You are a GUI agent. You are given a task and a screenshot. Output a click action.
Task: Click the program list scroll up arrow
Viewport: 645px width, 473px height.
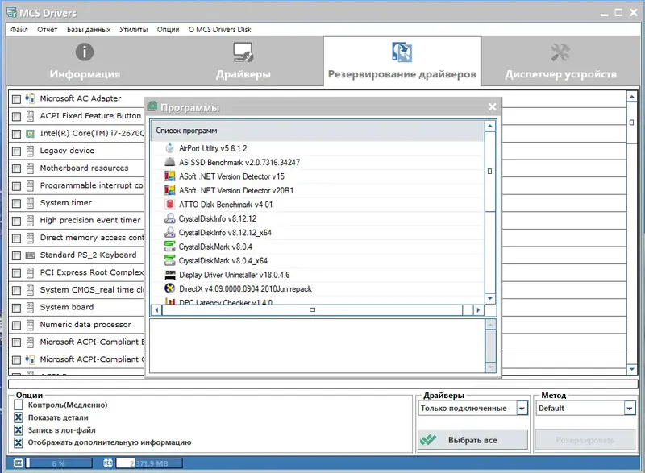click(x=489, y=126)
